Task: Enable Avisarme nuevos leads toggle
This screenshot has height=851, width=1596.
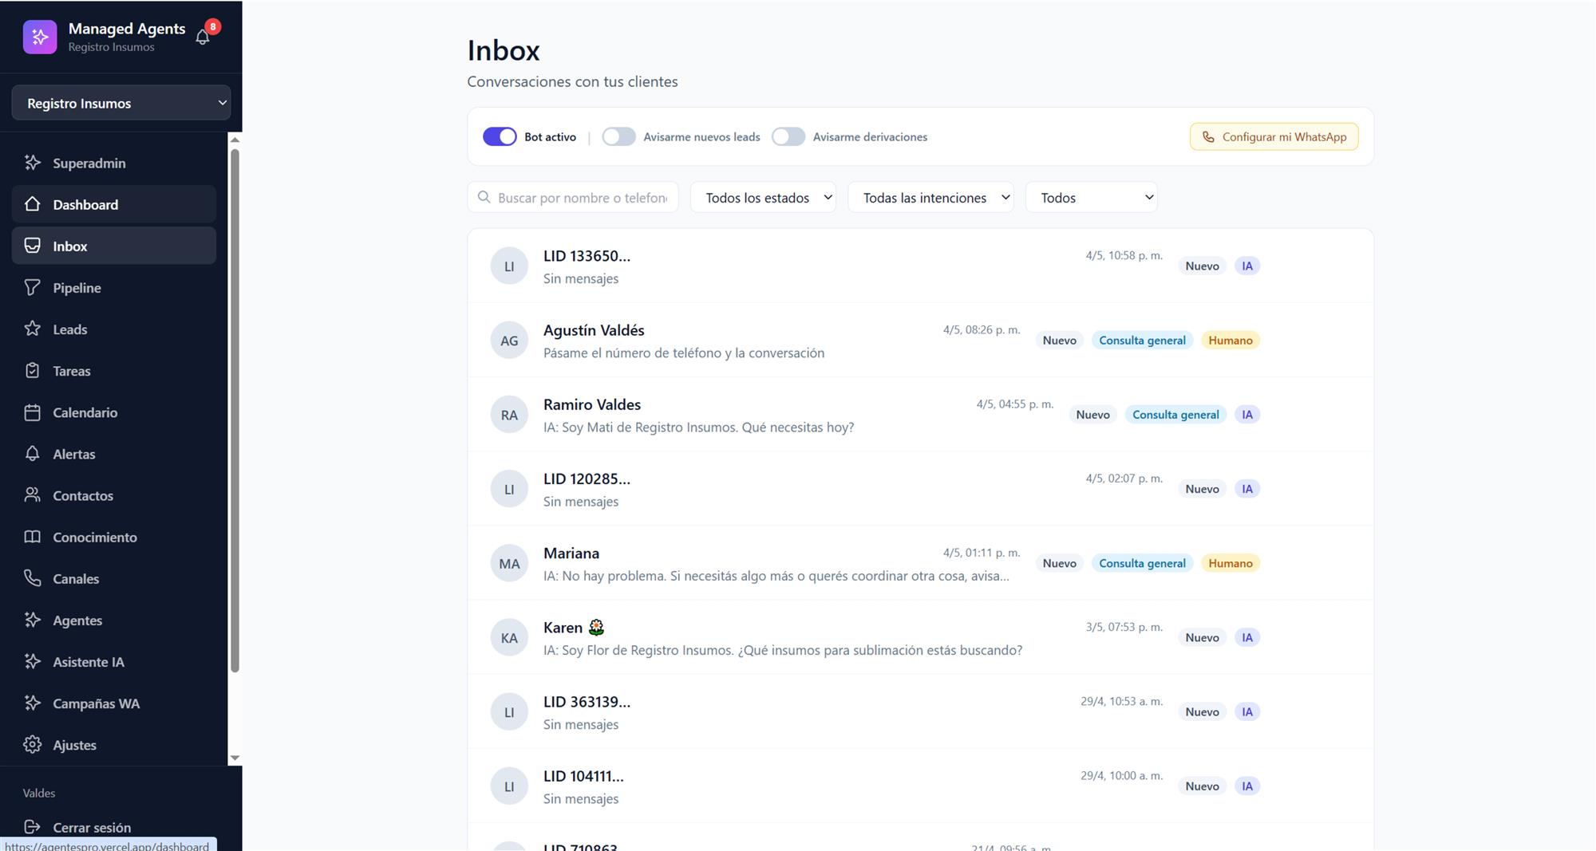Action: [x=618, y=136]
